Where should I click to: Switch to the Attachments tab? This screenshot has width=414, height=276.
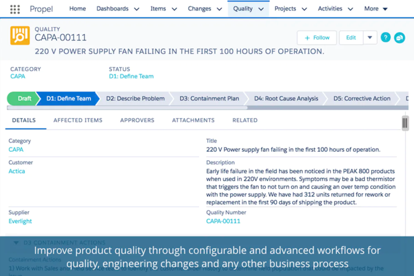point(193,120)
